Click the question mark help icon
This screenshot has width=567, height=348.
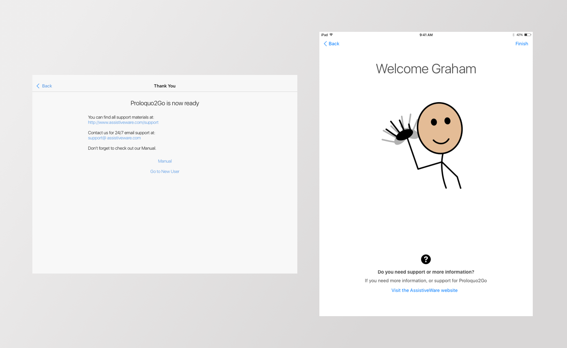[x=426, y=259]
